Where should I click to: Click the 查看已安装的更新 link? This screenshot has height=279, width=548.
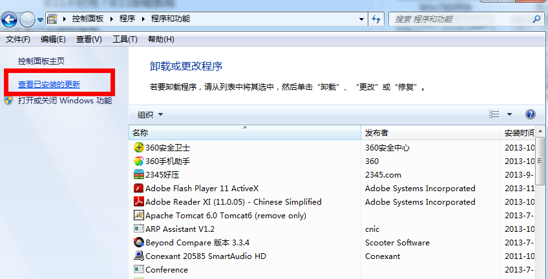(x=49, y=85)
